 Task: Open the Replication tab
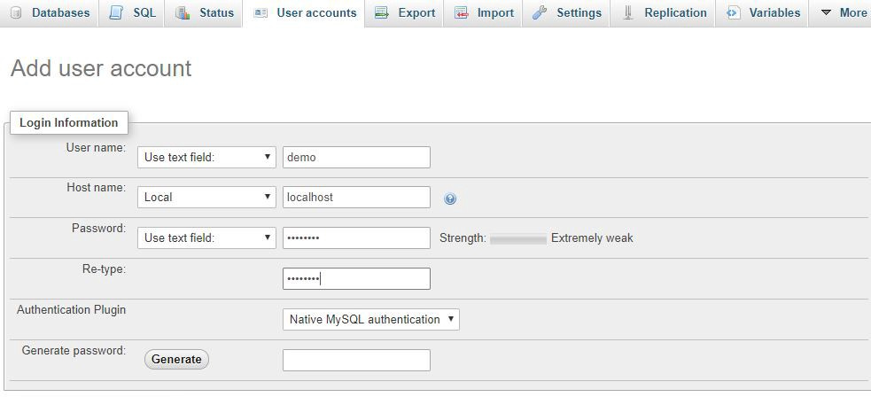coord(665,12)
